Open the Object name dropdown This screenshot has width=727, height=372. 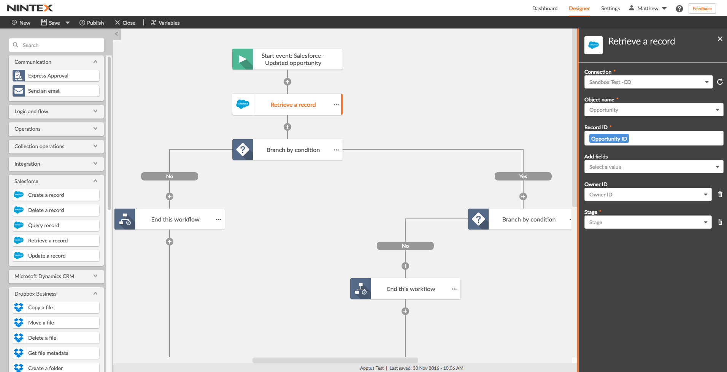point(654,110)
